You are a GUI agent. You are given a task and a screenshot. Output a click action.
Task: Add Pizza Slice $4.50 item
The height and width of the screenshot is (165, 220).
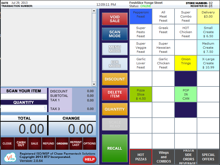141,94
